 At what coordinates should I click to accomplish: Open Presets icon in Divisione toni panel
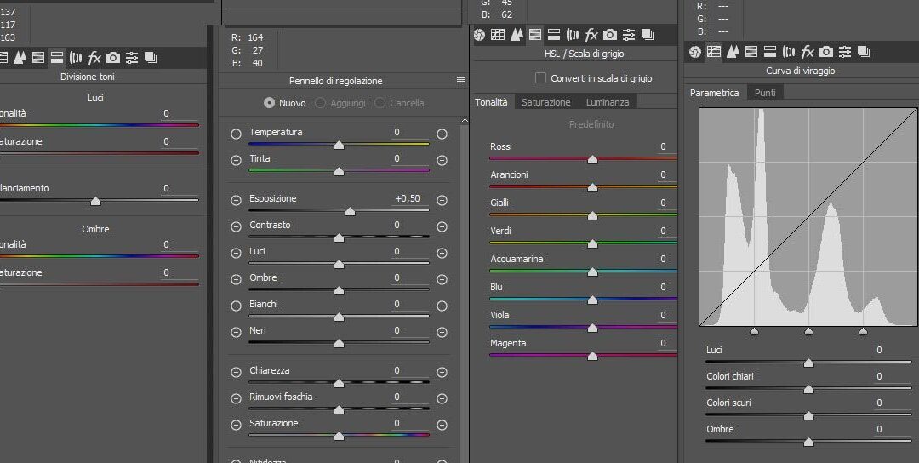[x=132, y=57]
